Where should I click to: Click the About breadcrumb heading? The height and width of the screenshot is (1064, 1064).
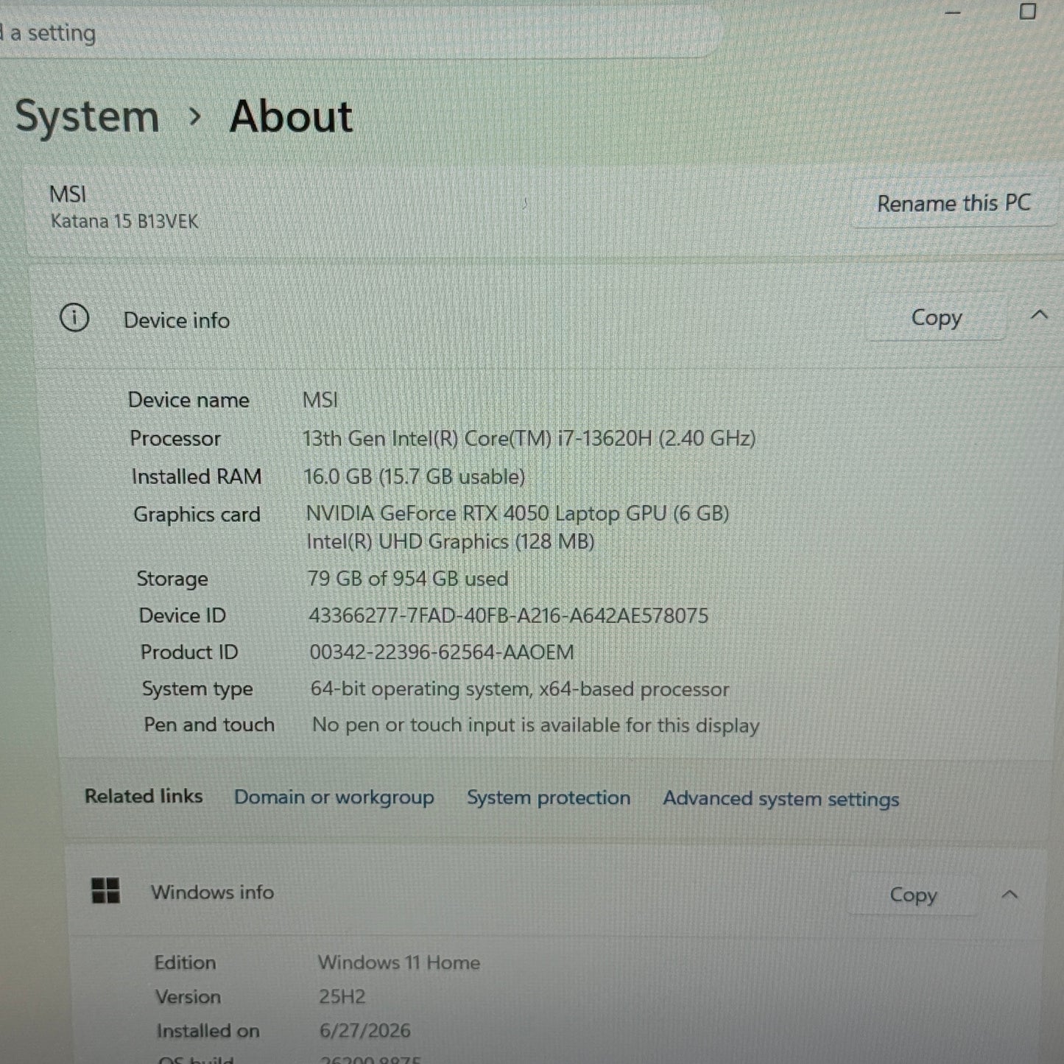[292, 116]
